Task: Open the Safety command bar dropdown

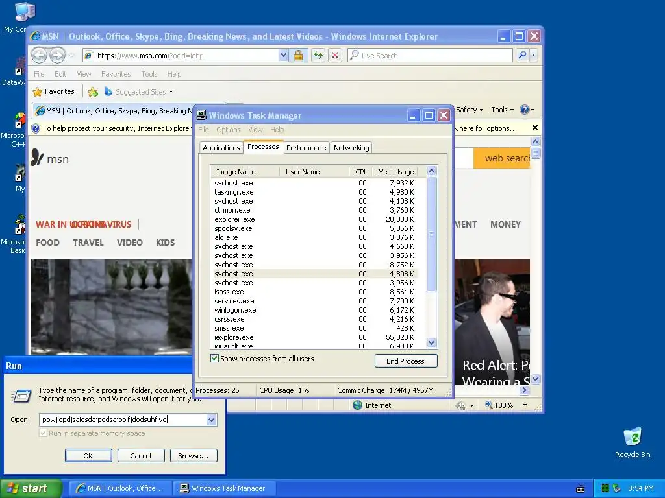Action: 470,110
